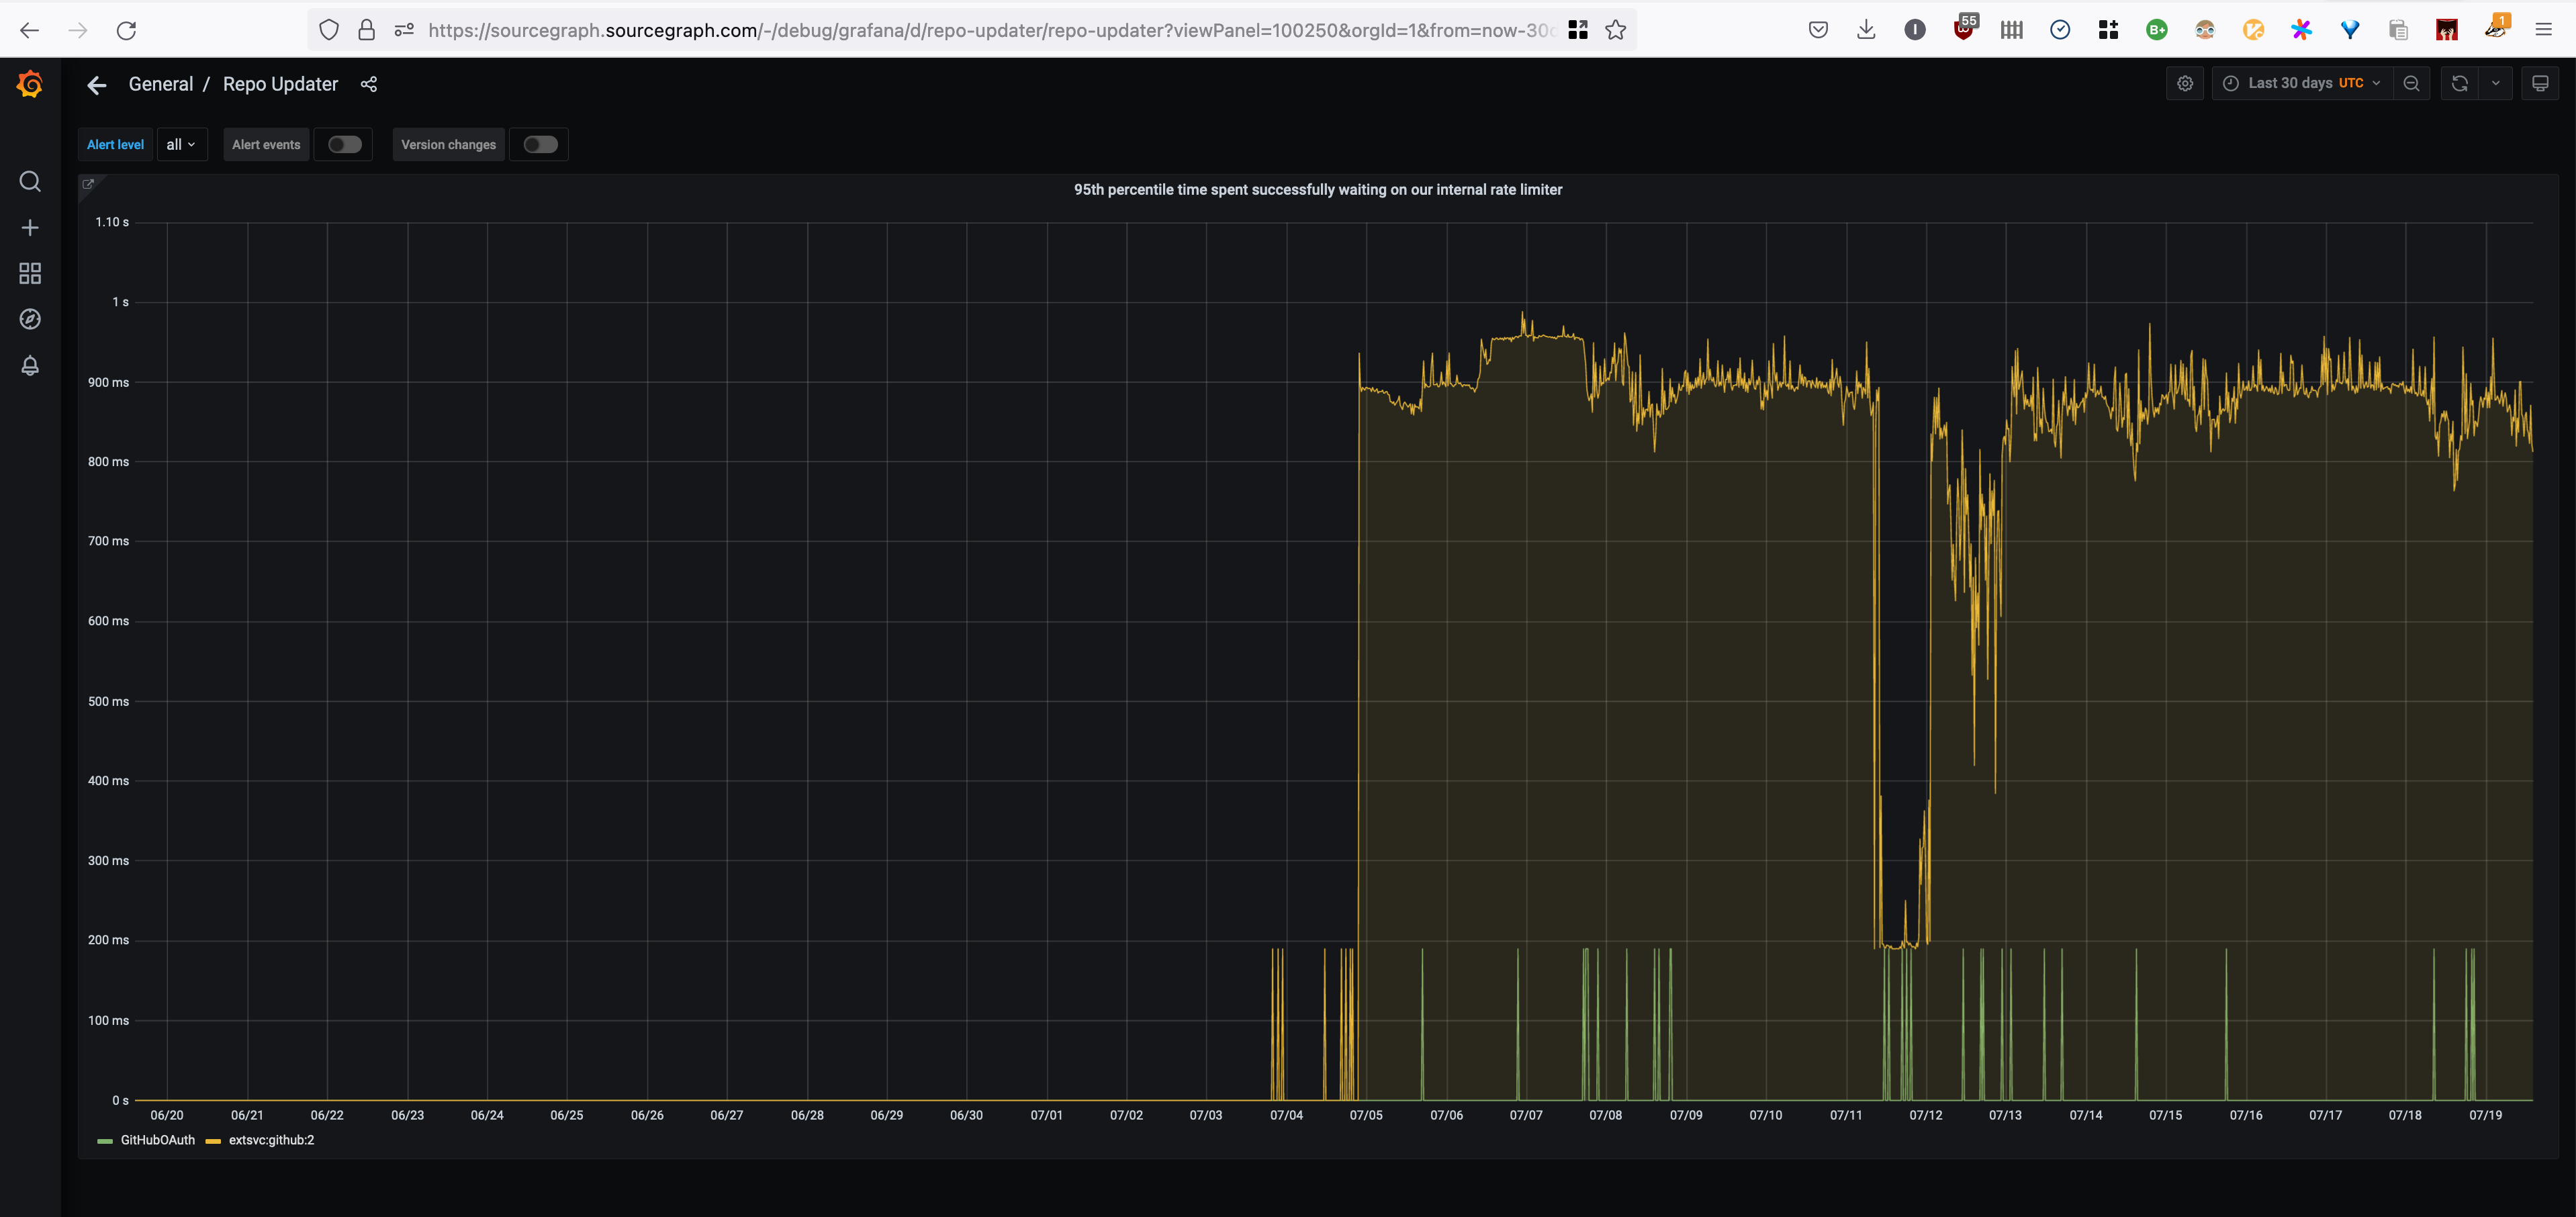Click the browser forward arrow
The width and height of the screenshot is (2576, 1217).
tap(78, 30)
